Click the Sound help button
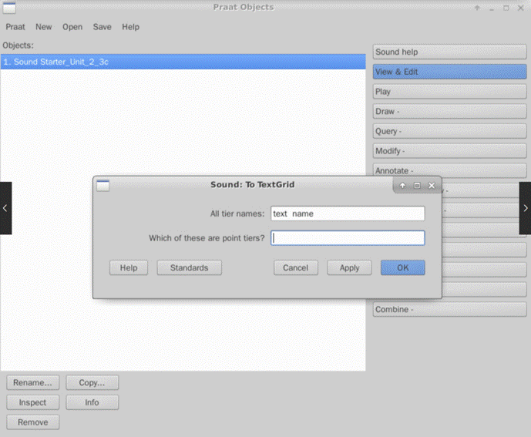Viewport: 531px width, 437px height. point(450,52)
